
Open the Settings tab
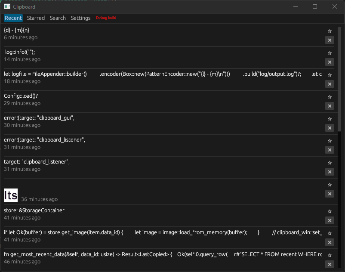pyautogui.click(x=80, y=18)
